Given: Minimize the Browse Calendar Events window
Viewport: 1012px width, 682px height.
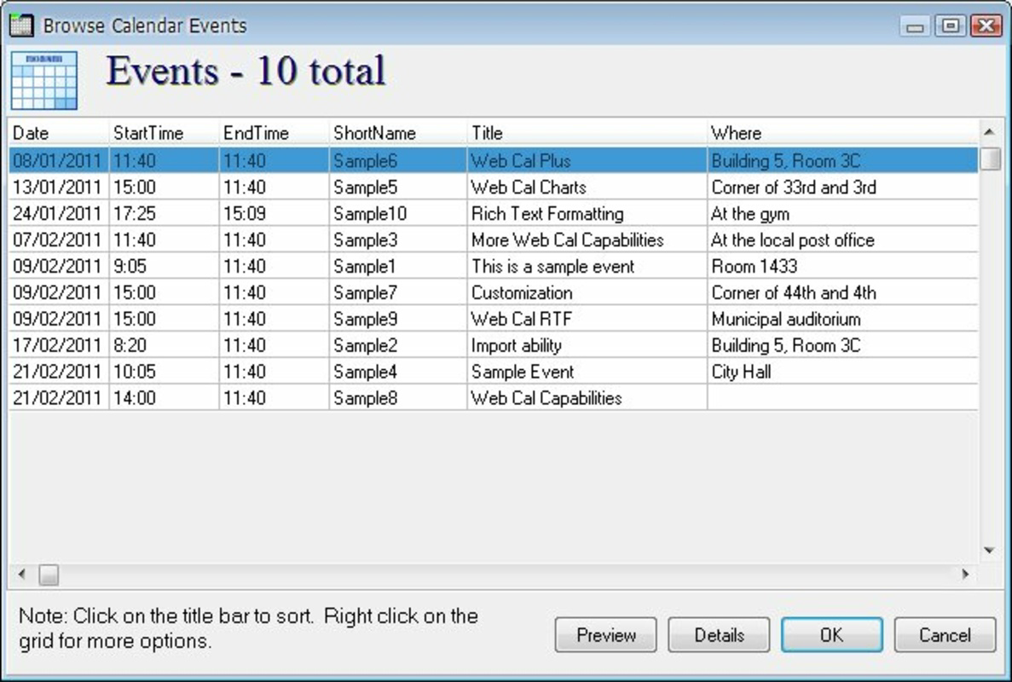Looking at the screenshot, I should pos(915,26).
